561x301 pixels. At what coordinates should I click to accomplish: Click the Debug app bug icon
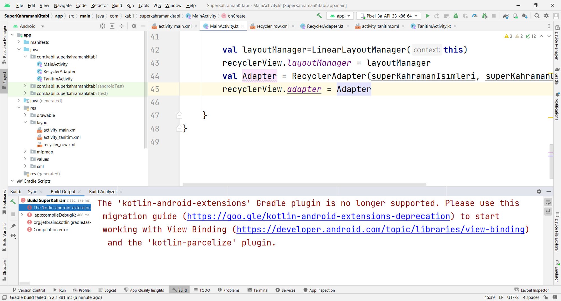456,16
